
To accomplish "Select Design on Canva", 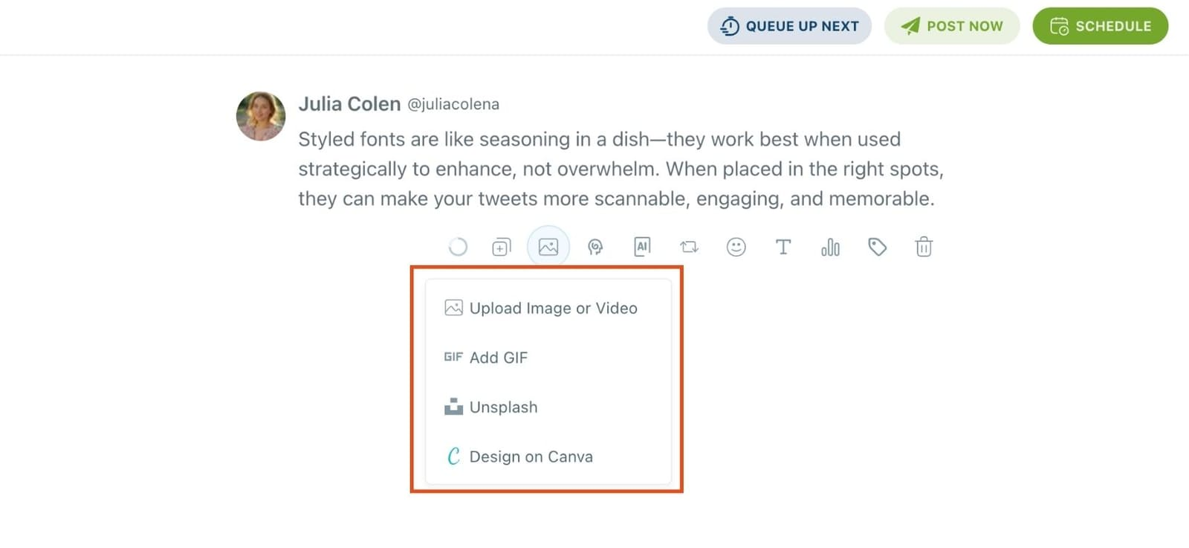I will pos(531,457).
